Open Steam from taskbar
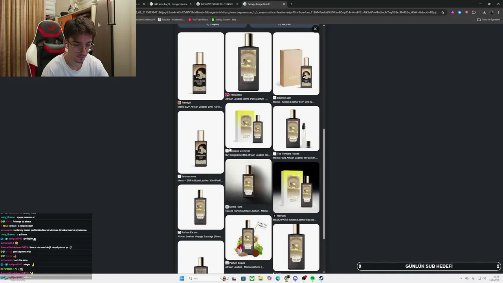The height and width of the screenshot is (283, 503). click(321, 278)
